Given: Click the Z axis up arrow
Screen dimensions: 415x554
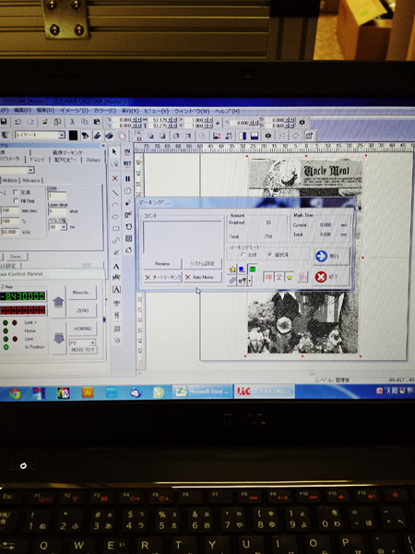Looking at the screenshot, I should coord(58,302).
